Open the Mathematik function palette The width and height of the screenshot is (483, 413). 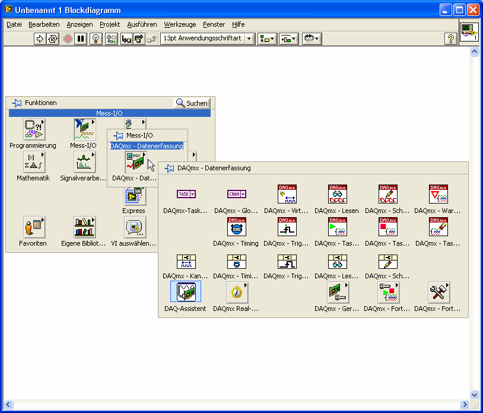[33, 162]
